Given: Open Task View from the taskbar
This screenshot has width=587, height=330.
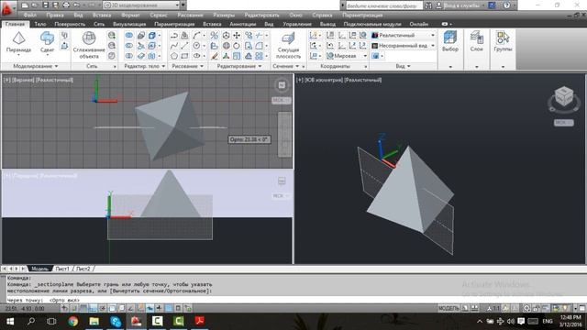Looking at the screenshot, I should [51, 321].
